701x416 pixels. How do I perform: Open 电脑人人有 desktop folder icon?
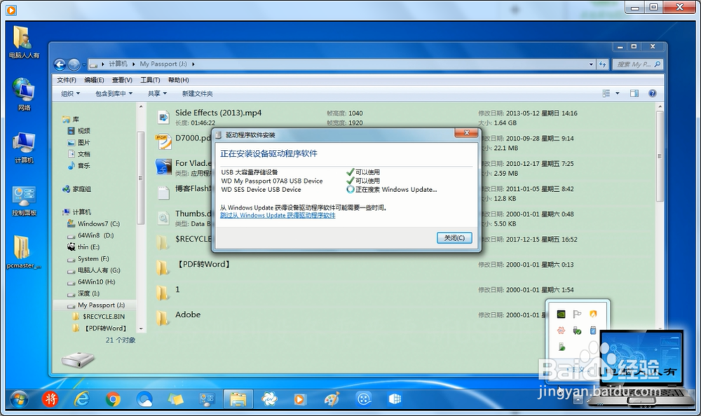click(23, 43)
